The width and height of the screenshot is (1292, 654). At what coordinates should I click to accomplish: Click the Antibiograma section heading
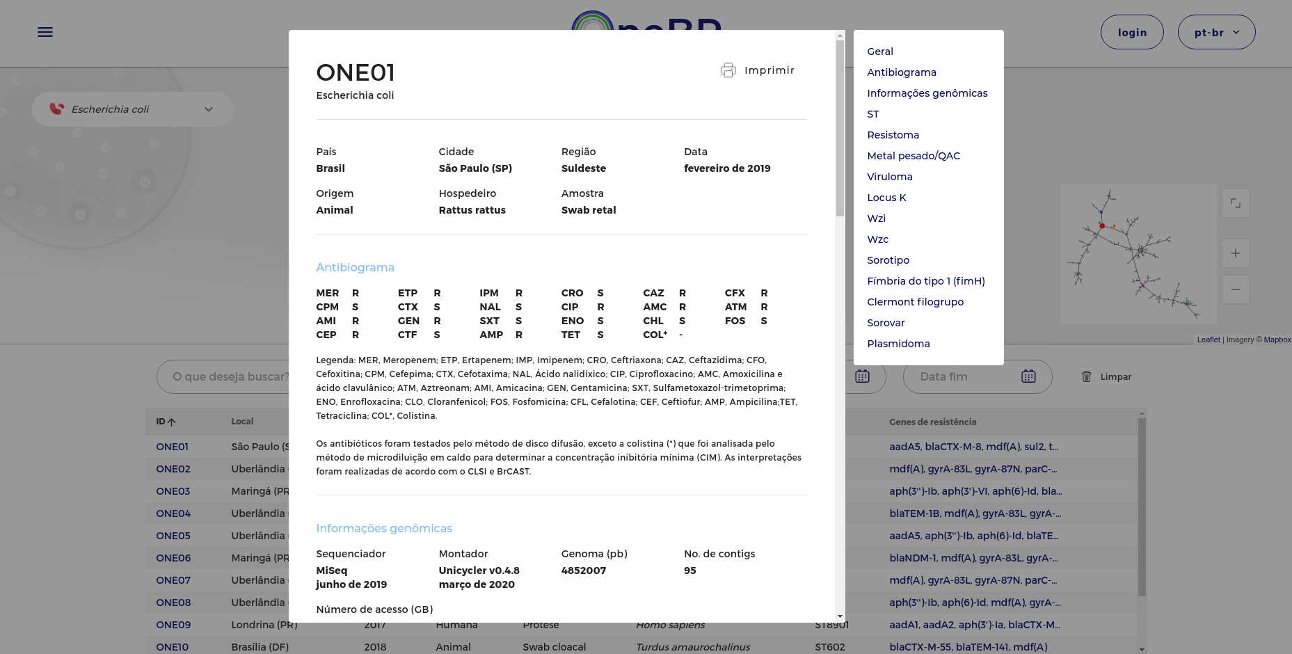(x=355, y=267)
